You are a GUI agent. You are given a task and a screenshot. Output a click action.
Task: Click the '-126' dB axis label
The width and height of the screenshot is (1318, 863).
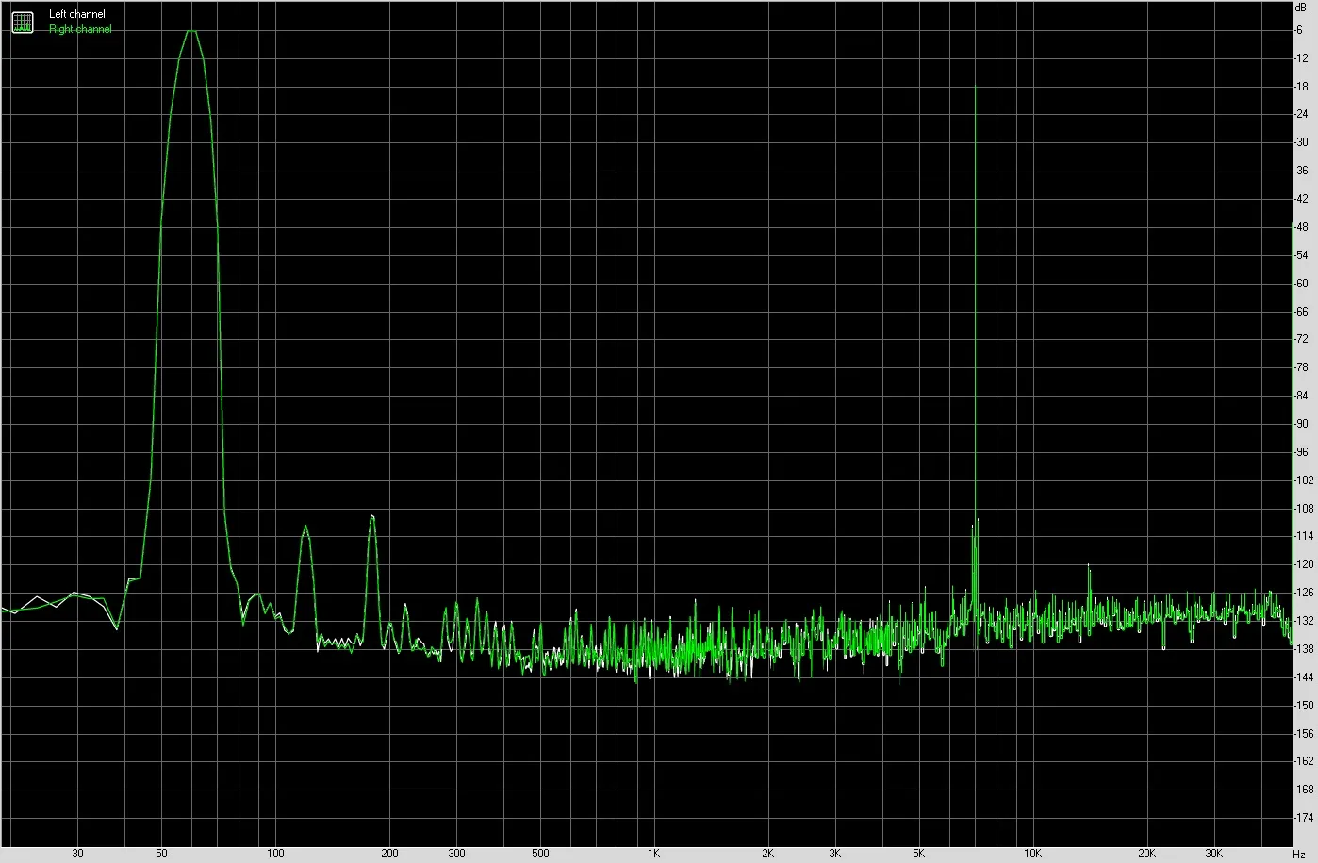[1304, 593]
